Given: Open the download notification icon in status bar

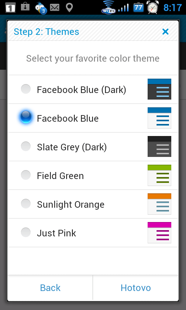Looking at the screenshot, I should (x=25, y=7).
